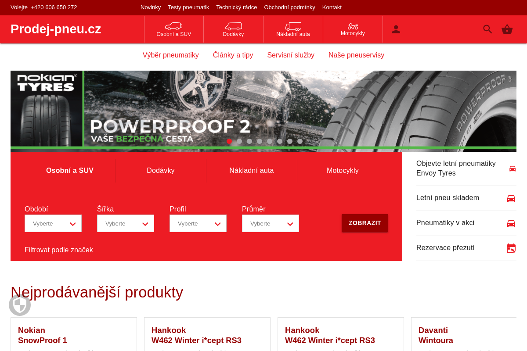Select the Nákladní auta search tab
Image resolution: width=527 pixels, height=351 pixels.
click(x=252, y=170)
